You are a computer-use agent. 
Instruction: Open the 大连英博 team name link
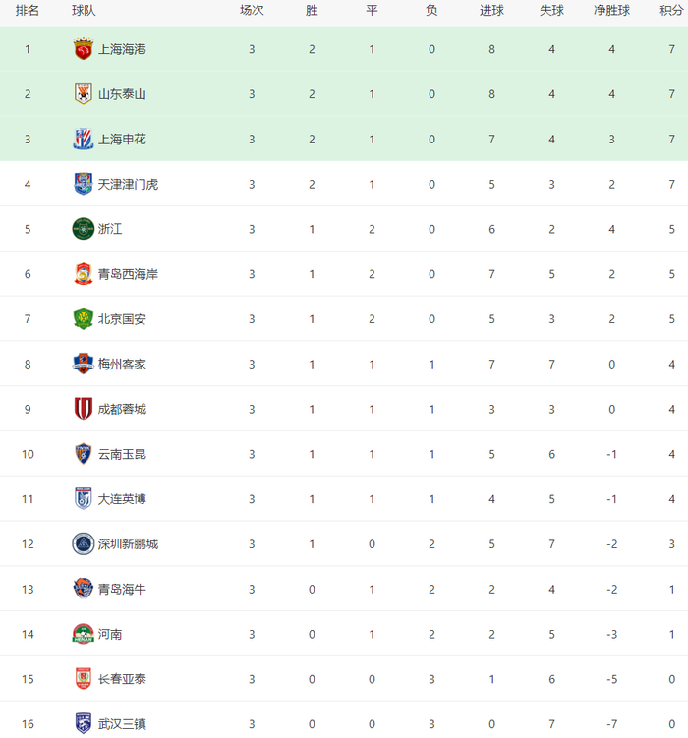tap(122, 499)
